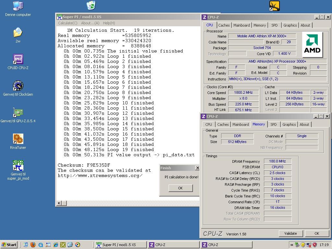
Task: Select About tab in upper CPU-Z window
Action: tap(305, 25)
